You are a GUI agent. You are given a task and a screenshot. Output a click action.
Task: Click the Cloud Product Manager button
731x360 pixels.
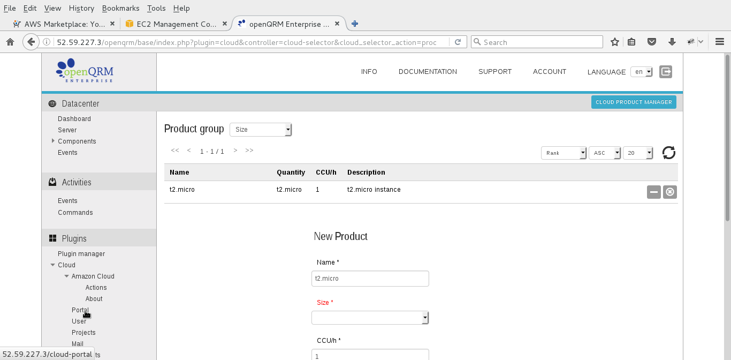click(634, 102)
